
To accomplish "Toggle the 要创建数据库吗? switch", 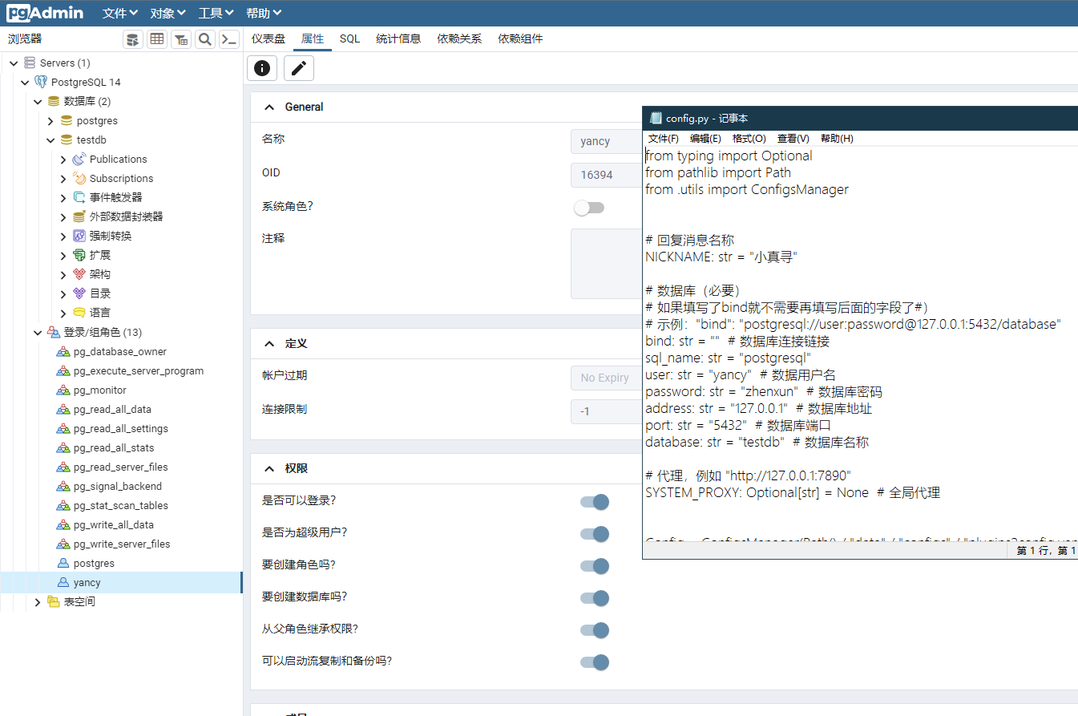I will coord(595,598).
